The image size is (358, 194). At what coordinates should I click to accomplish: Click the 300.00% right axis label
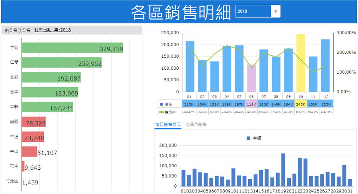click(x=346, y=33)
